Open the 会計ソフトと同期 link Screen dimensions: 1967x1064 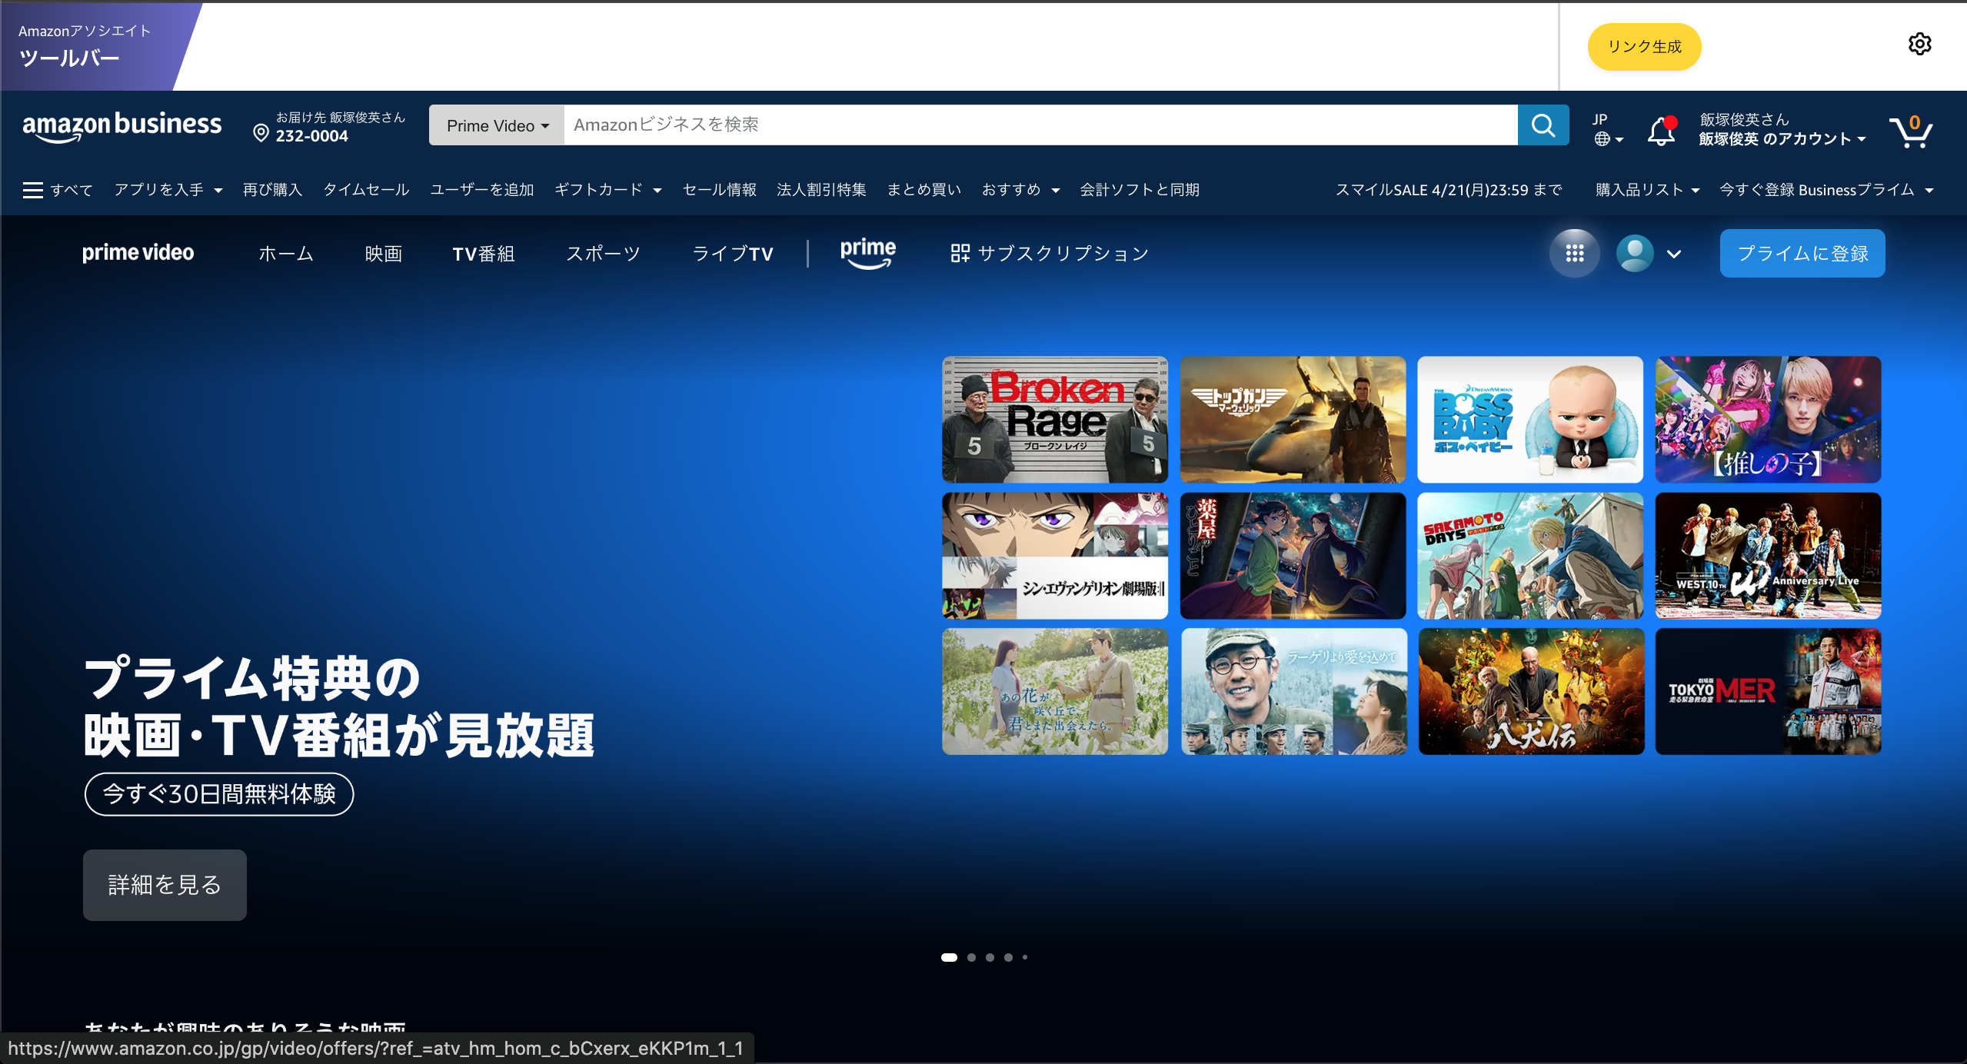(1140, 190)
